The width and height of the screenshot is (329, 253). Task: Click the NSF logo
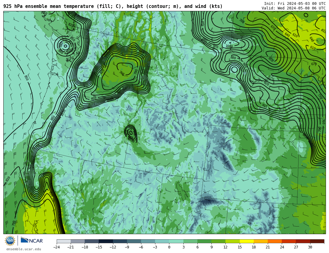(x=10, y=241)
